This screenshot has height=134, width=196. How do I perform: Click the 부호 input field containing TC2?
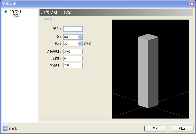[73, 29]
